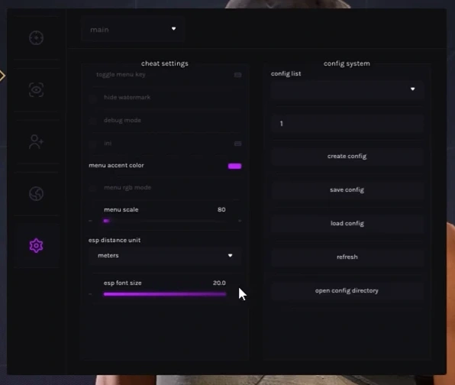
Task: Click the esp font size slider bar
Action: click(x=165, y=294)
